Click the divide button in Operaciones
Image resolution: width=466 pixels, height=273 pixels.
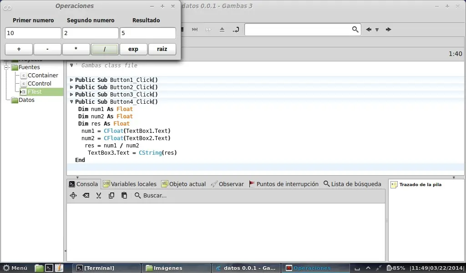click(x=105, y=49)
